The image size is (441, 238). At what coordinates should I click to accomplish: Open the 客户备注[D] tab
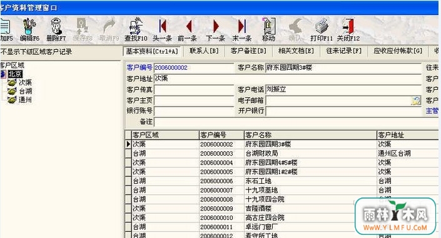pos(248,51)
